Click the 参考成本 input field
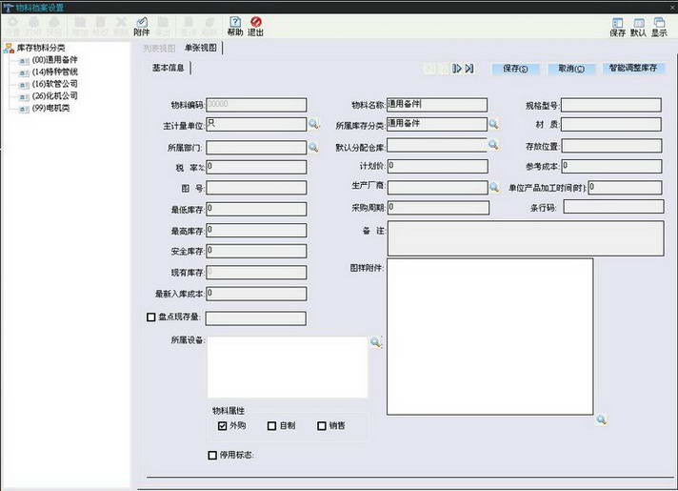The image size is (678, 491). coord(611,166)
